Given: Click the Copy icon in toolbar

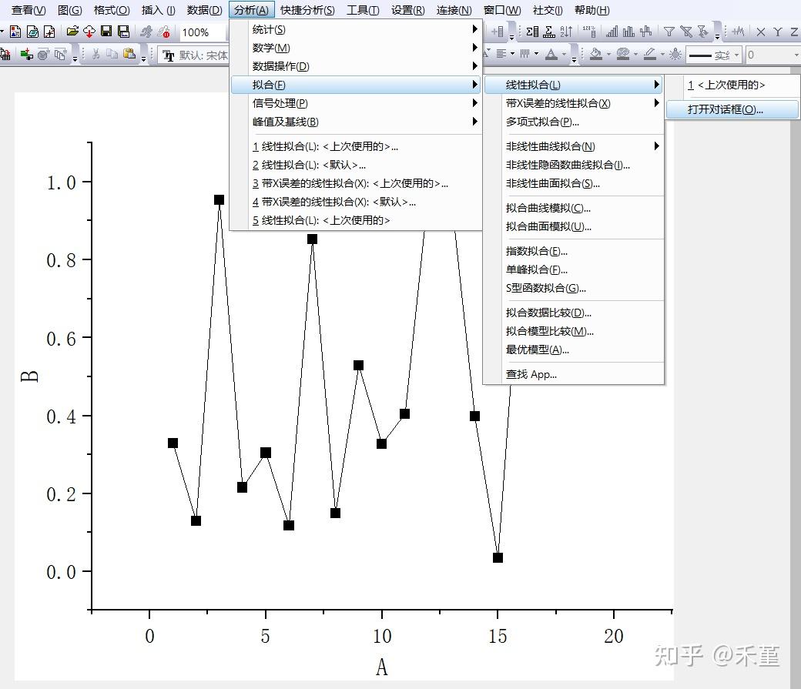Looking at the screenshot, I should tap(112, 54).
